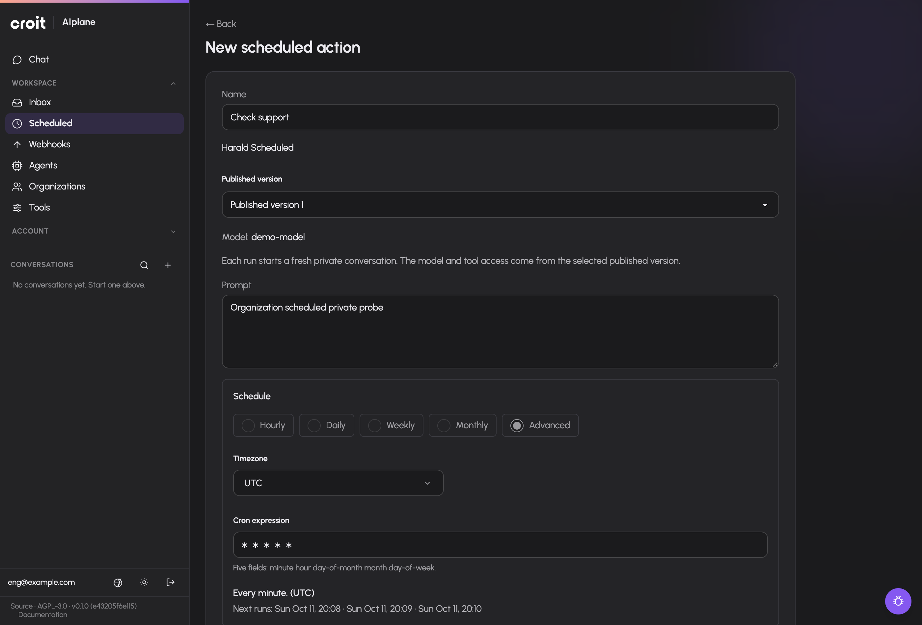The width and height of the screenshot is (922, 625).
Task: Click the sign out icon
Action: (x=170, y=582)
